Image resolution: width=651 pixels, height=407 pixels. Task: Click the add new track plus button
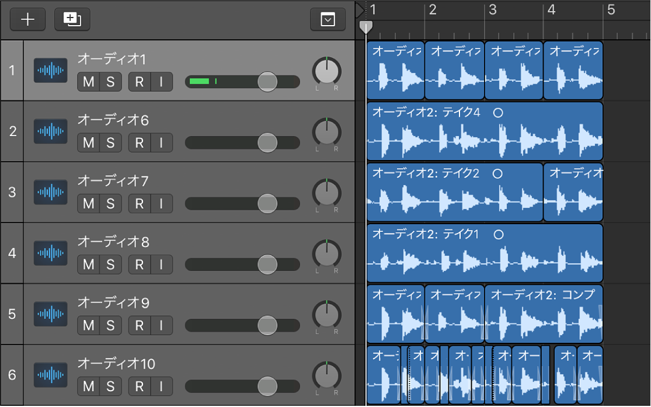click(x=27, y=19)
